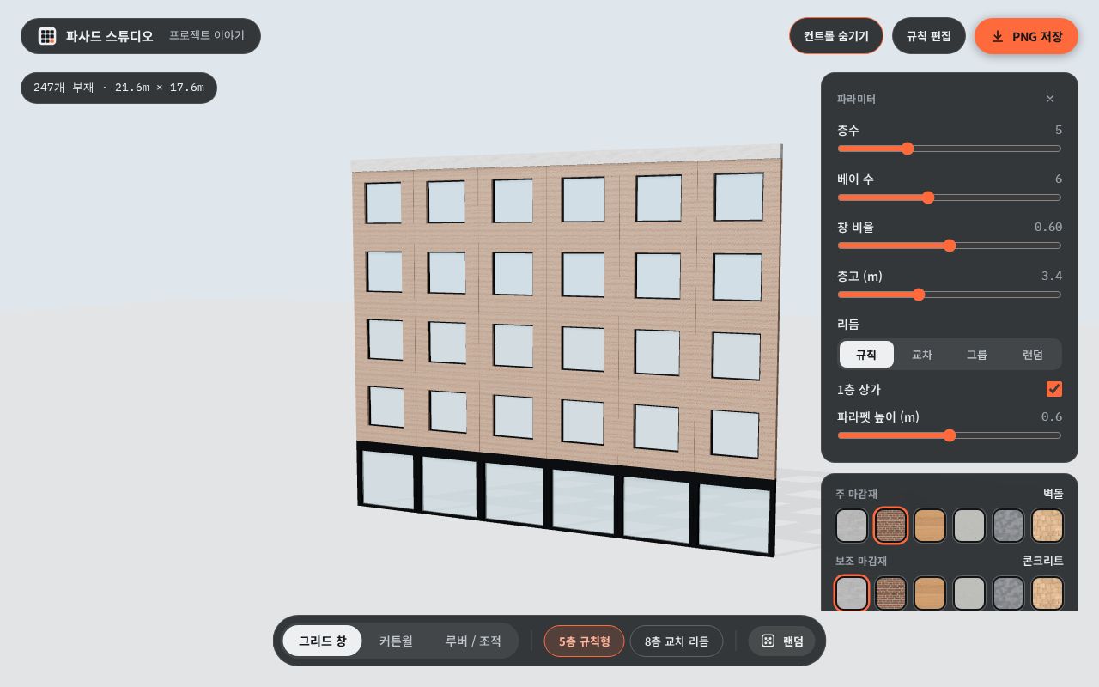Apply the 5층 규칙형 preset
This screenshot has height=687, width=1099.
(585, 641)
